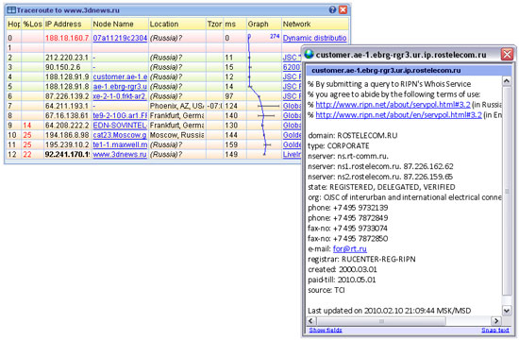
Task: Open the ripn.net/about/servpol.html#3.2 link
Action: point(393,105)
